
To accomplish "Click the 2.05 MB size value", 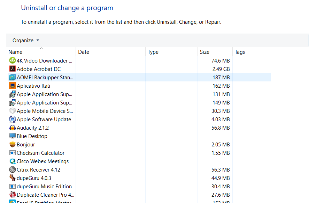I will click(x=221, y=145).
